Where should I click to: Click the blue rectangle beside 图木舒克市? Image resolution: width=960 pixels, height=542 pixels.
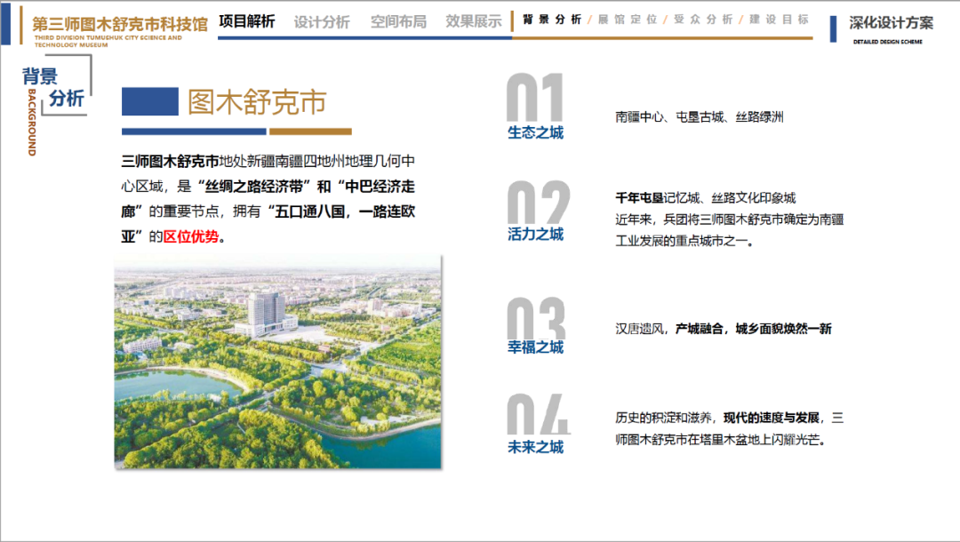[x=150, y=101]
